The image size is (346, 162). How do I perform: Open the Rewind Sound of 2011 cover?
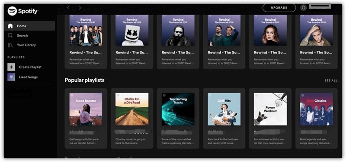[x=270, y=30]
